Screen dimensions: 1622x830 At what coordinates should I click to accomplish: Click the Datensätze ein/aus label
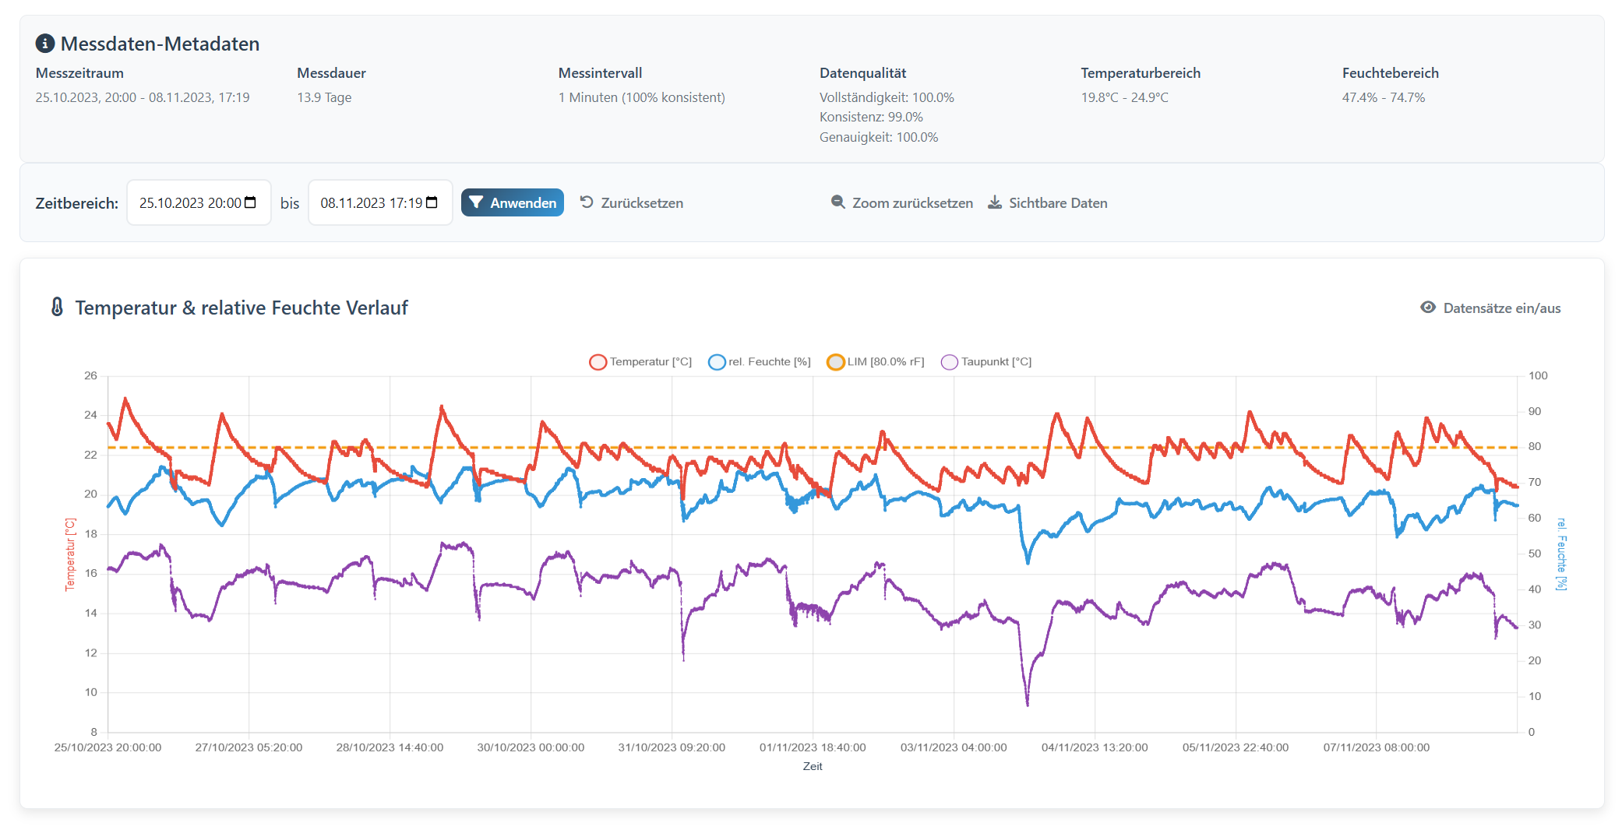(1501, 308)
